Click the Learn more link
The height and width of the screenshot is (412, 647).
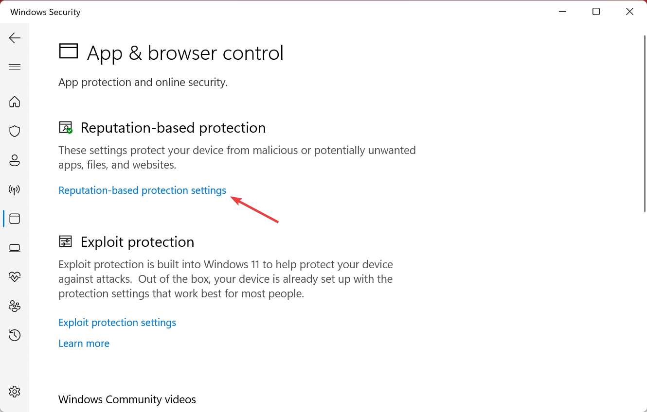click(84, 343)
